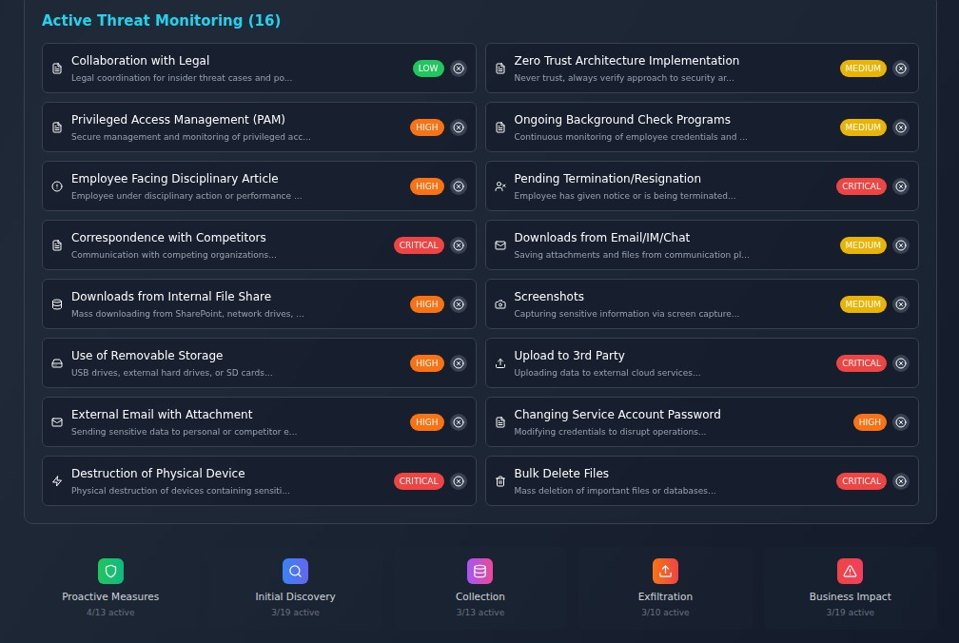Remove Collaboration with Legal from monitoring

[459, 68]
